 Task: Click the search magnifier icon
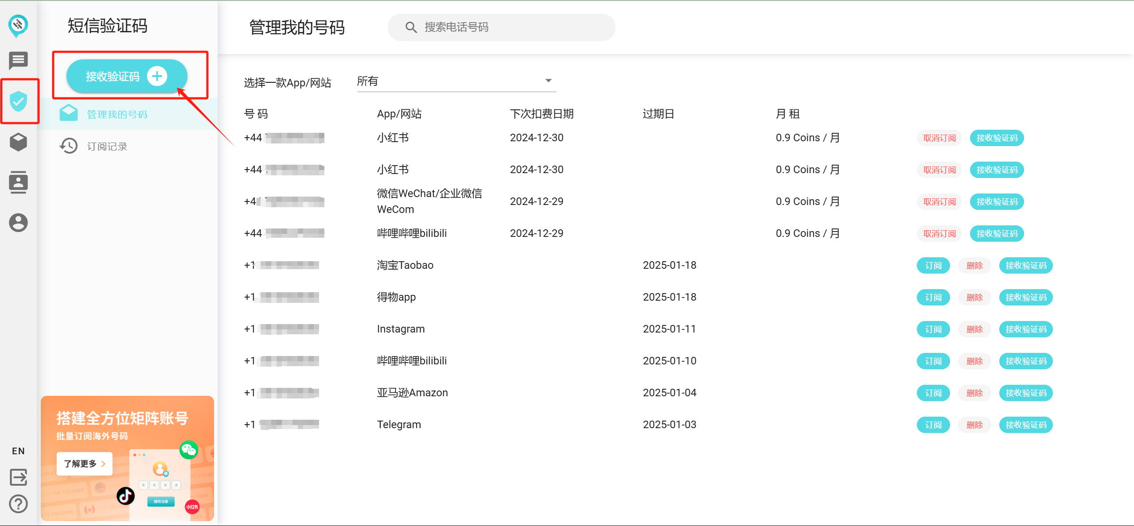pyautogui.click(x=411, y=27)
